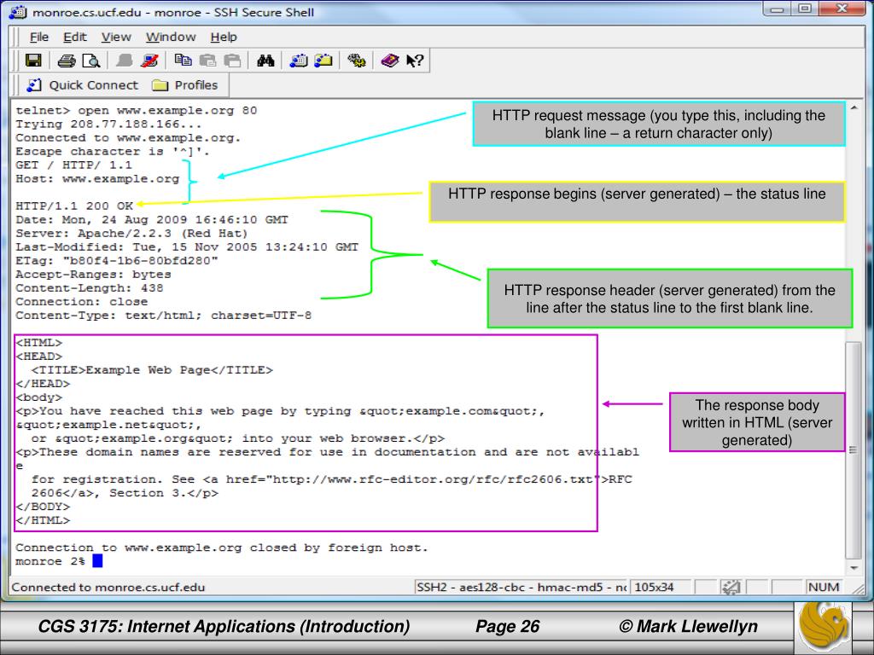Click 'Connected to monroe.cs.ucf.edu' in status bar
Screen dimensions: 874x655
[108, 587]
